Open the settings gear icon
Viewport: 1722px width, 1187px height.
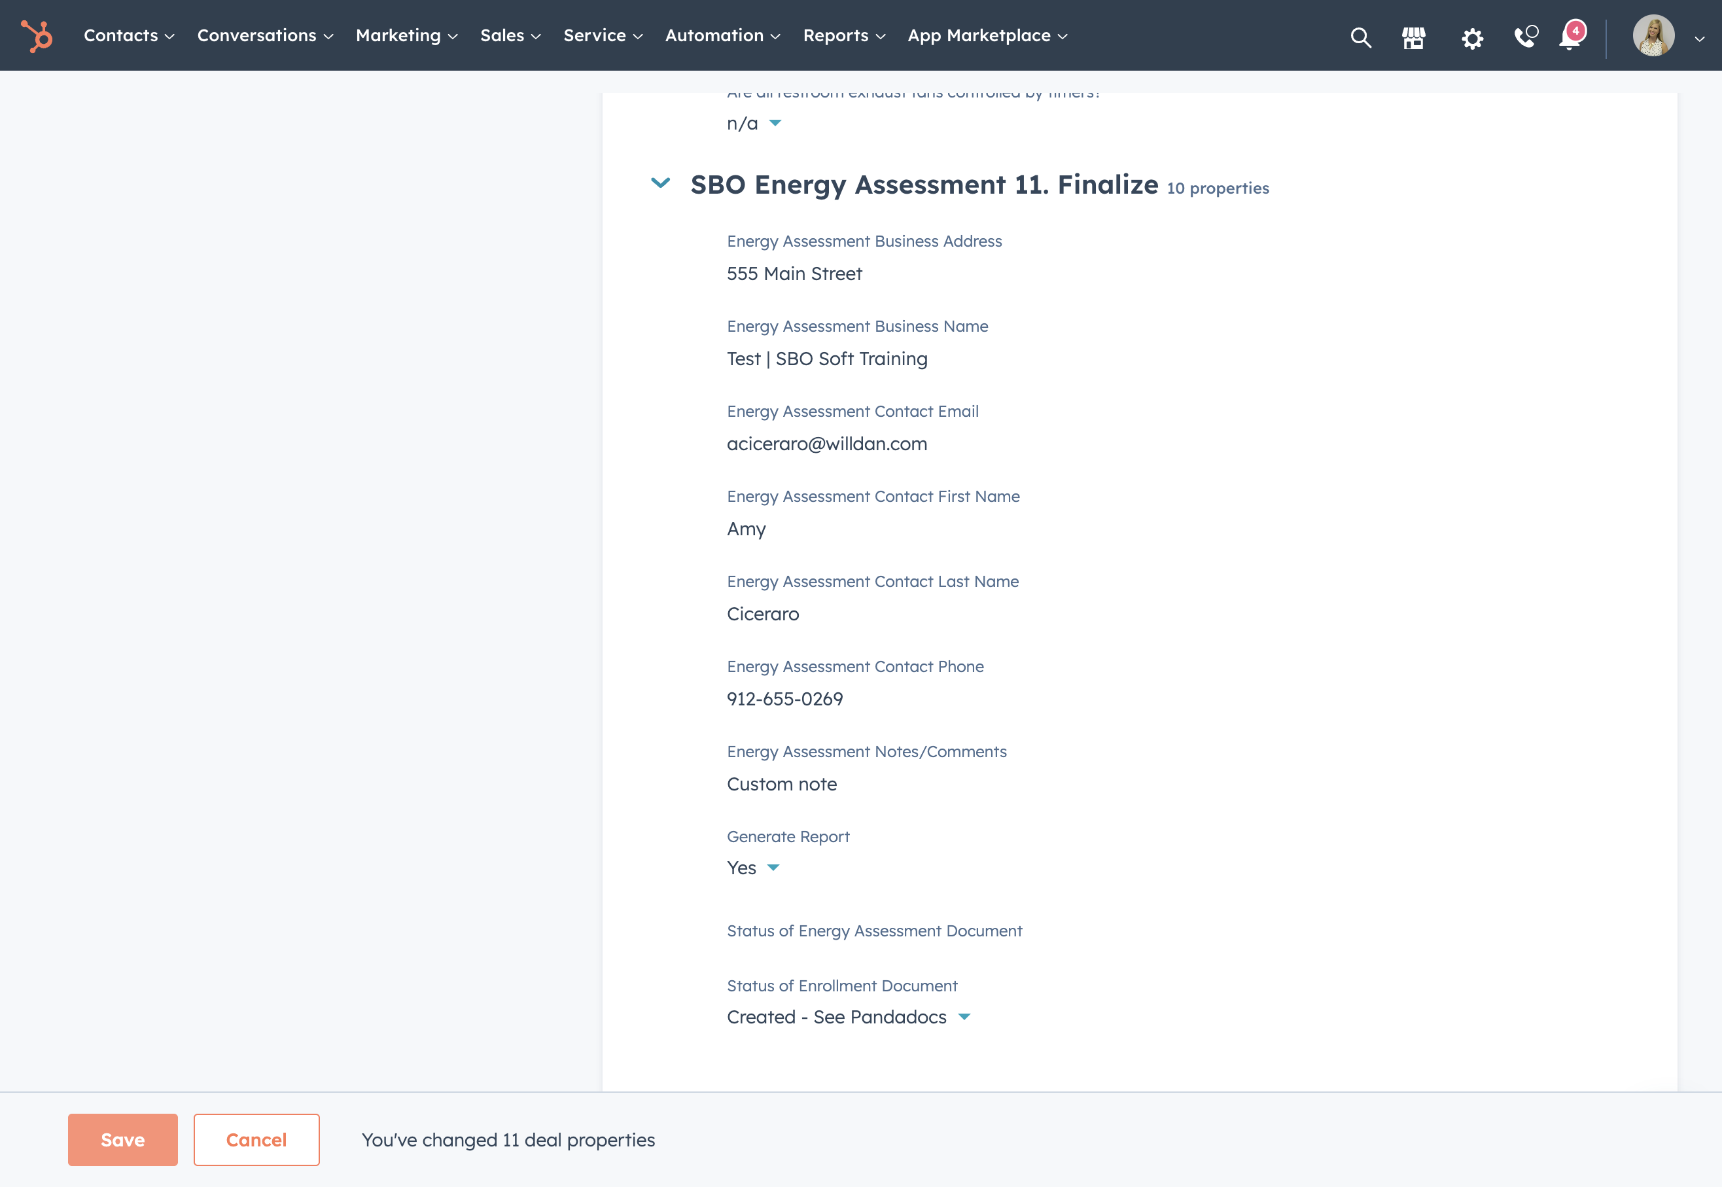(x=1471, y=38)
